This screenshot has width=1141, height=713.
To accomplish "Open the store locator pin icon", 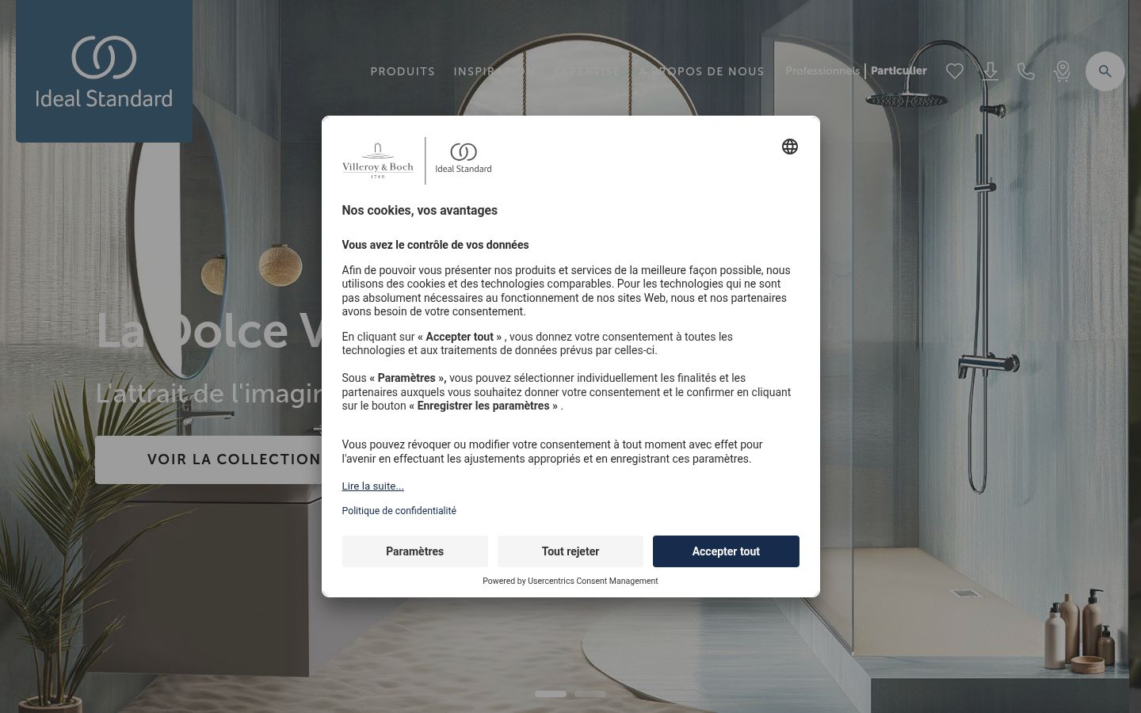I will (x=1062, y=71).
